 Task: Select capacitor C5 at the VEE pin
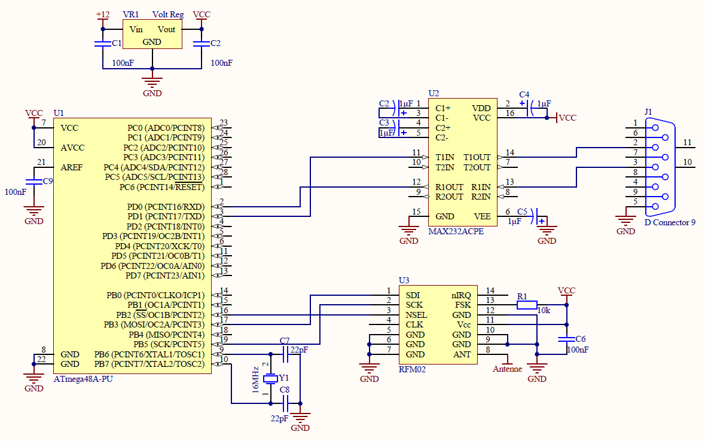tap(539, 216)
